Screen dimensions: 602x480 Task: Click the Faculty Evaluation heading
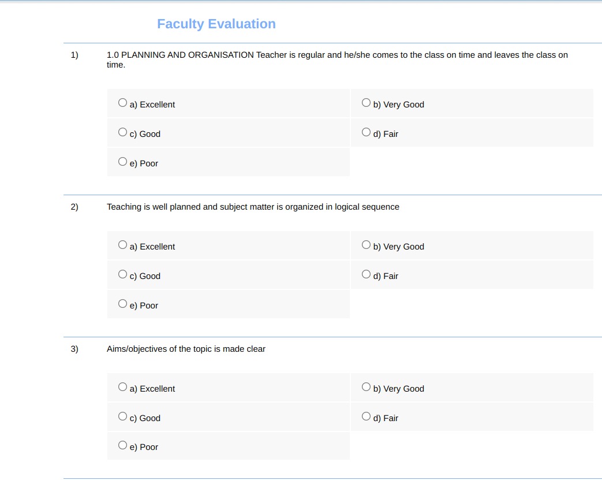click(x=216, y=24)
